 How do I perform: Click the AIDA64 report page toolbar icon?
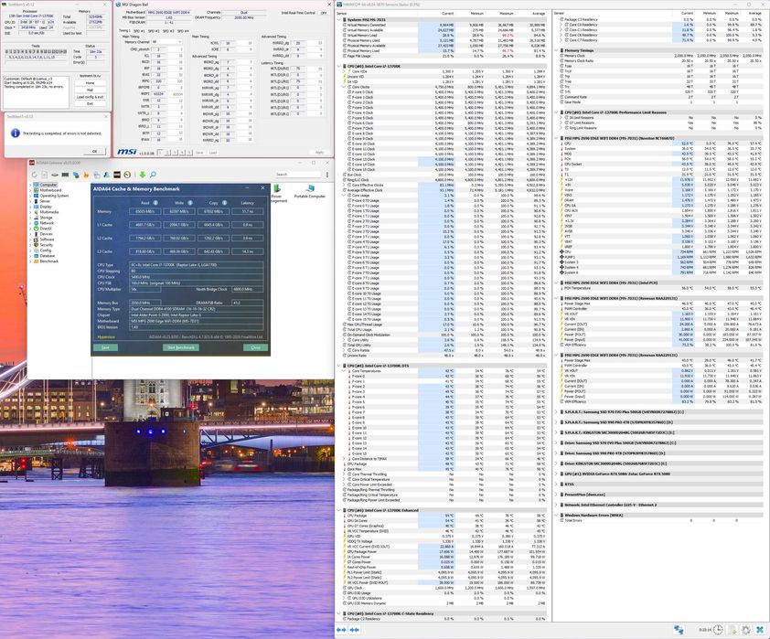coord(45,175)
